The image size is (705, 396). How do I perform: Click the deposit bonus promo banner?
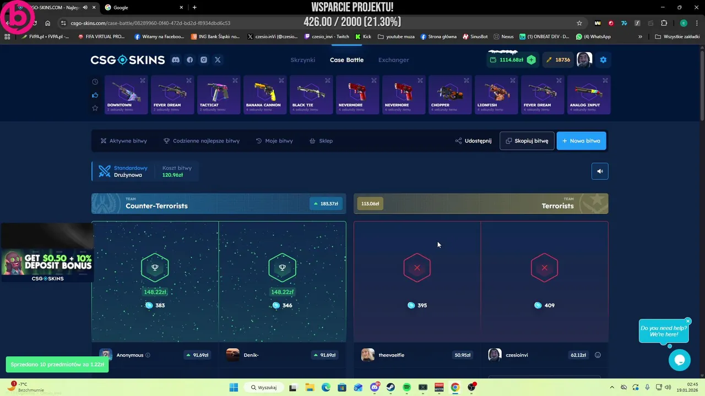pos(47,266)
